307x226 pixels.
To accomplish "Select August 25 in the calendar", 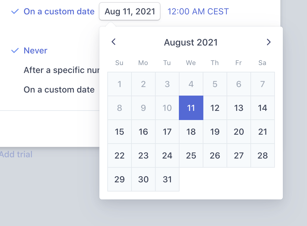I will click(191, 155).
